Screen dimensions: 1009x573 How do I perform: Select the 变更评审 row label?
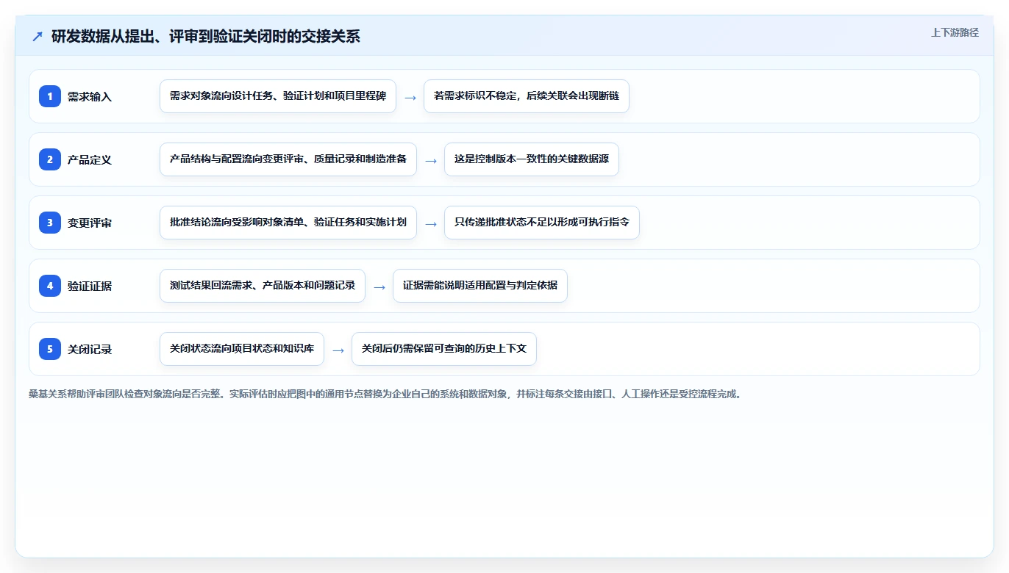point(90,223)
